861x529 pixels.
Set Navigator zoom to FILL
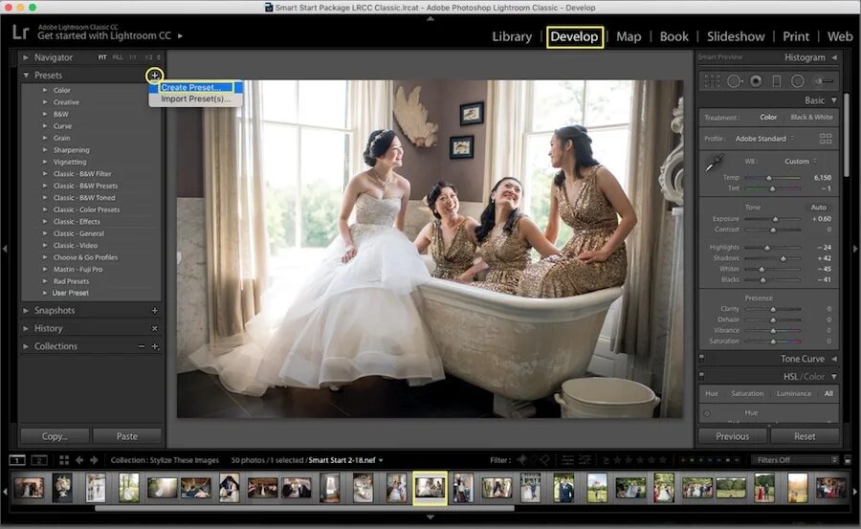(x=118, y=57)
